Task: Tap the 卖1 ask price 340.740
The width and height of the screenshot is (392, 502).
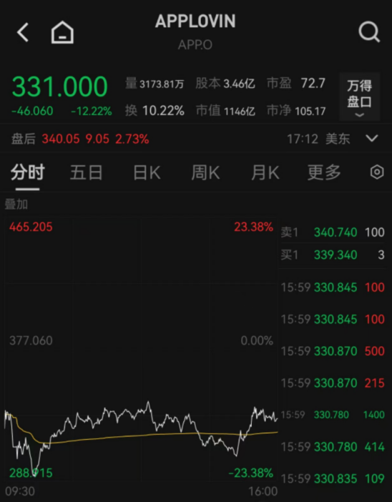Action: tap(335, 232)
